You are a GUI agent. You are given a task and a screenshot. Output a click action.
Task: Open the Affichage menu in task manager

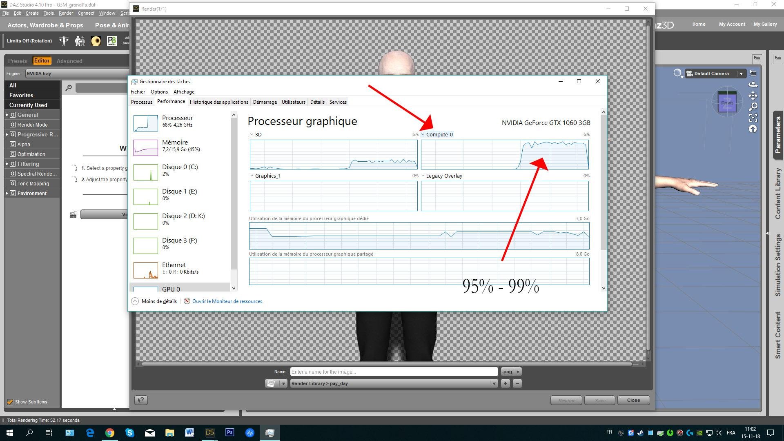click(184, 92)
